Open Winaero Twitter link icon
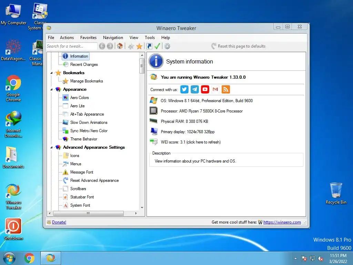 click(x=184, y=89)
